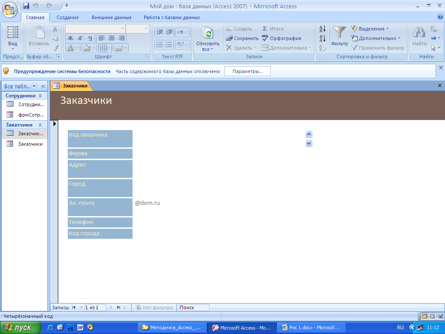Screen dimensions: 445x334
Task: Click the scissors cut icon
Action: pos(55,28)
